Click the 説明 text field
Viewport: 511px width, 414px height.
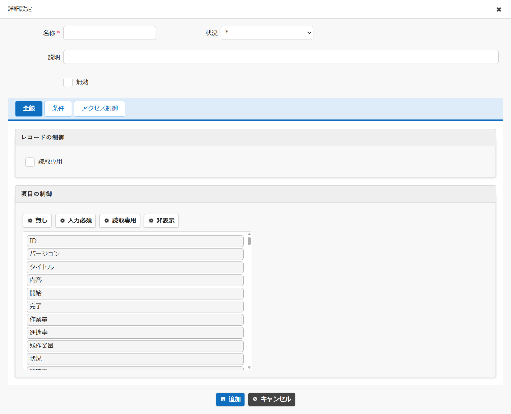(281, 57)
